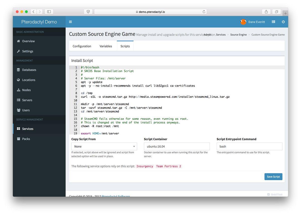301x215 pixels.
Task: Open Packs in the sidebar
Action: [x=39, y=139]
